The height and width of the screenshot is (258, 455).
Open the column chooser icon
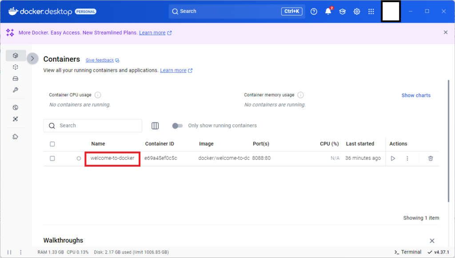pos(155,126)
